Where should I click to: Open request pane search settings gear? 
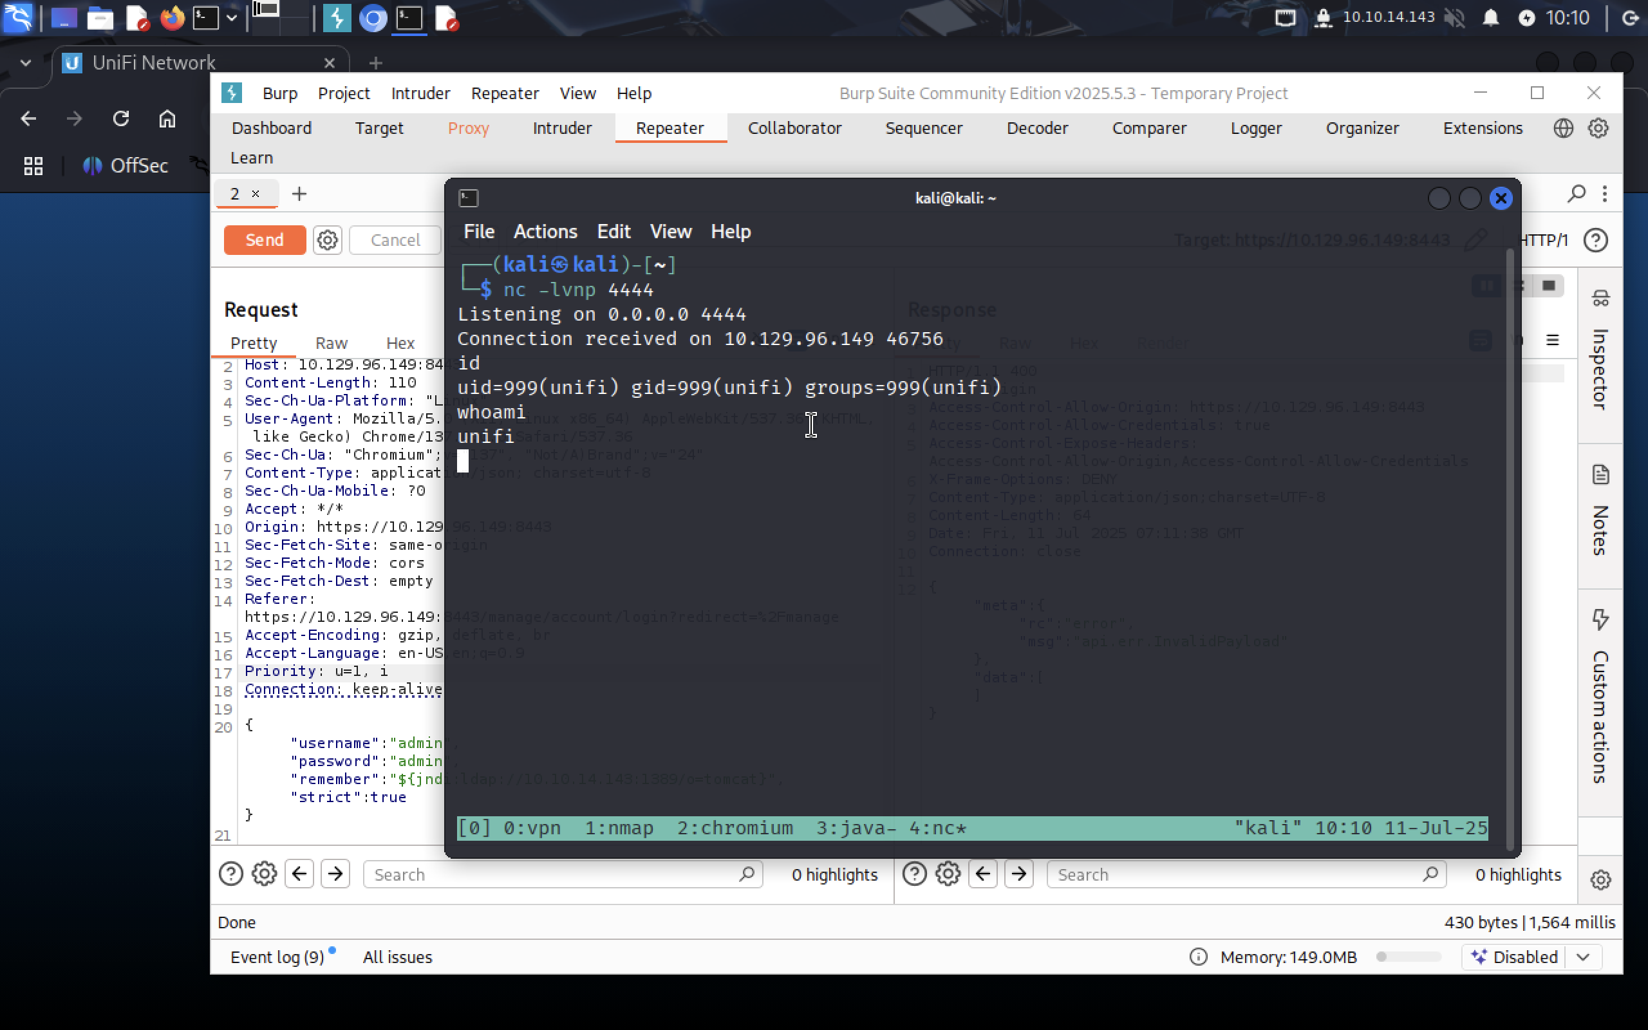[x=264, y=874]
